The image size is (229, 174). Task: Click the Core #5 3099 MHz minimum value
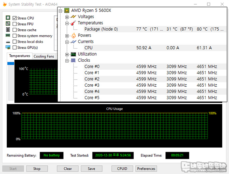click(x=177, y=98)
